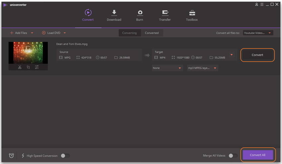Switch to the Burn section
The height and width of the screenshot is (164, 282).
tap(140, 16)
